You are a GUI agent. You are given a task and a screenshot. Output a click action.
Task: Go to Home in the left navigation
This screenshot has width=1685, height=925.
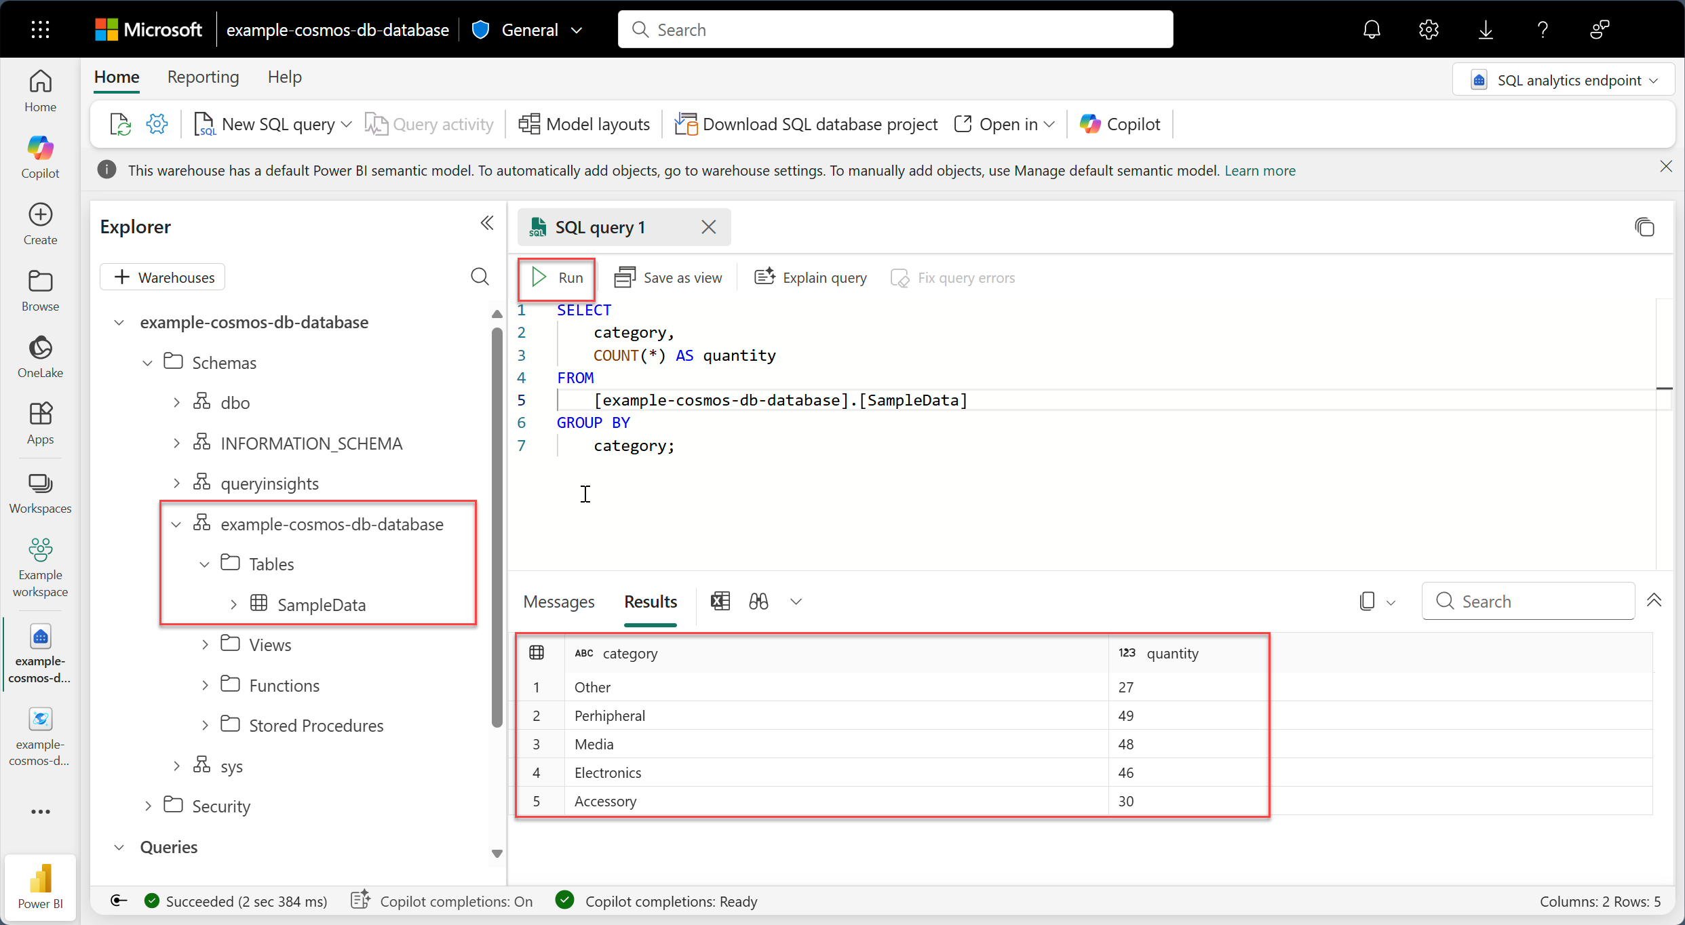[40, 91]
